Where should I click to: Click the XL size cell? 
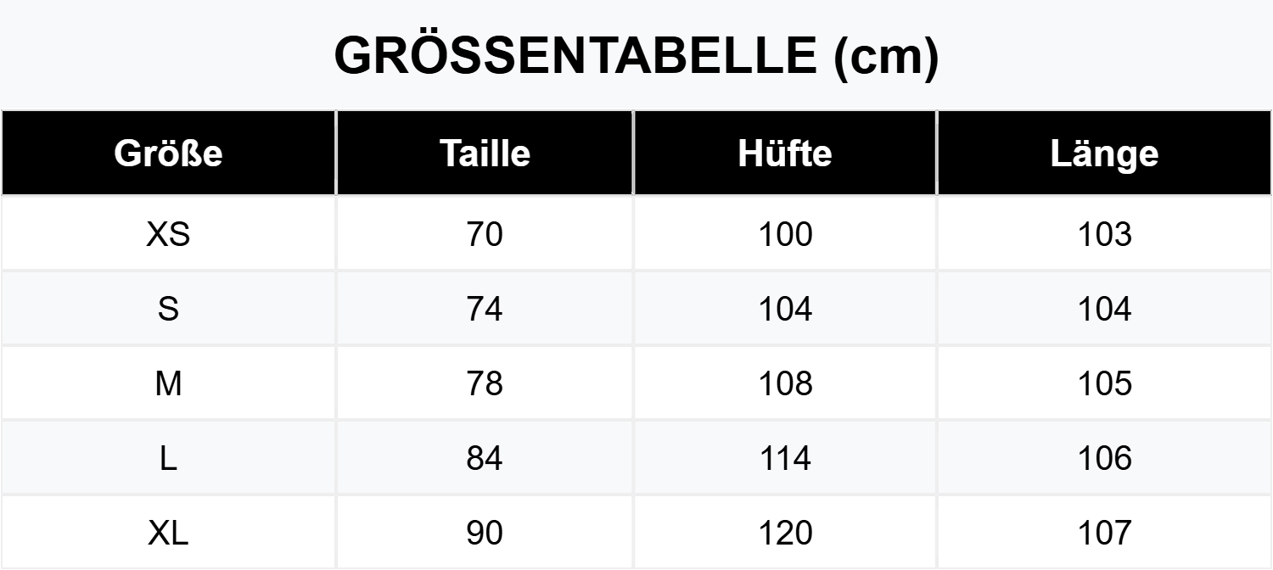[x=168, y=533]
